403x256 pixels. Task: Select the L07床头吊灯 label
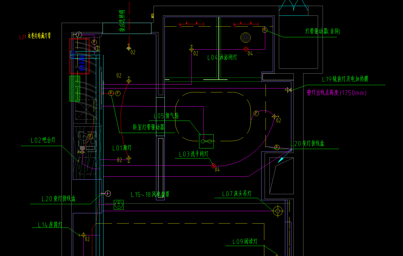click(x=237, y=194)
